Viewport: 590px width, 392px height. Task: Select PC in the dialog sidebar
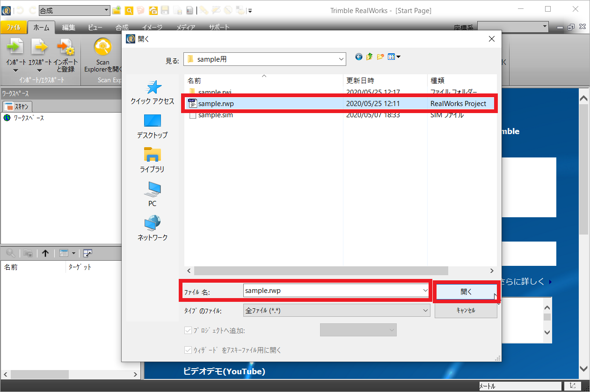(x=152, y=194)
